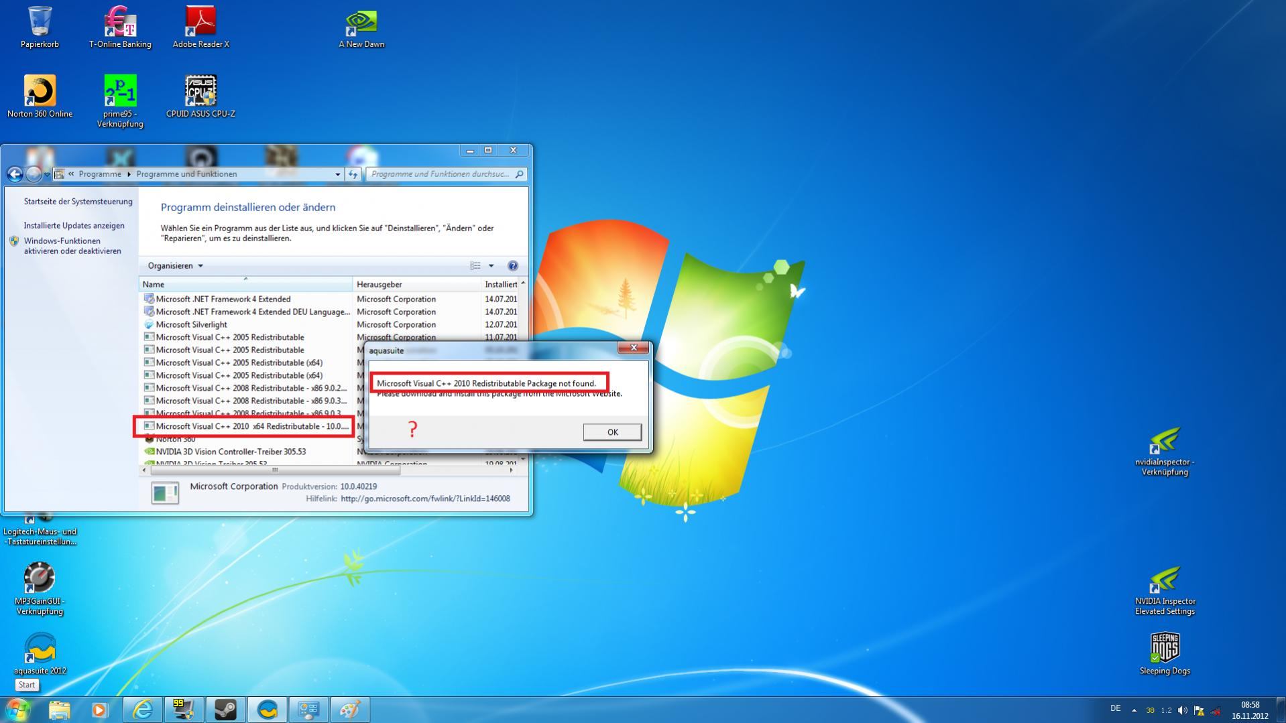Open the MP3GainGUI desktop shortcut

40,588
